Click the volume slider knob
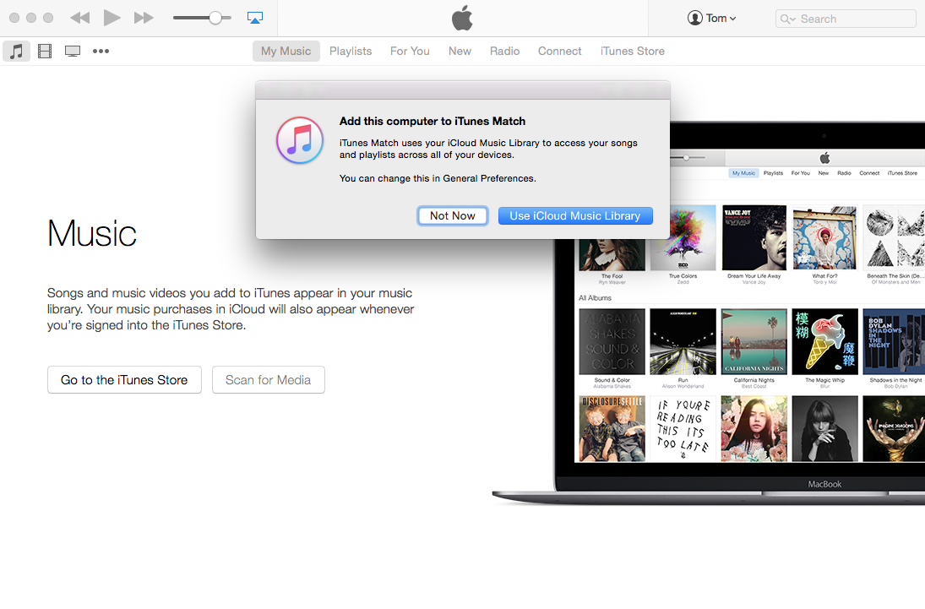Screen dimensions: 925x609 (x=215, y=18)
